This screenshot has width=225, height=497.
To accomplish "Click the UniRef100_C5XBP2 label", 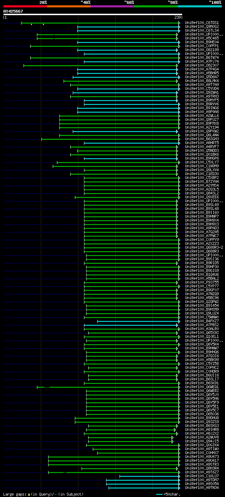I will [201, 178].
